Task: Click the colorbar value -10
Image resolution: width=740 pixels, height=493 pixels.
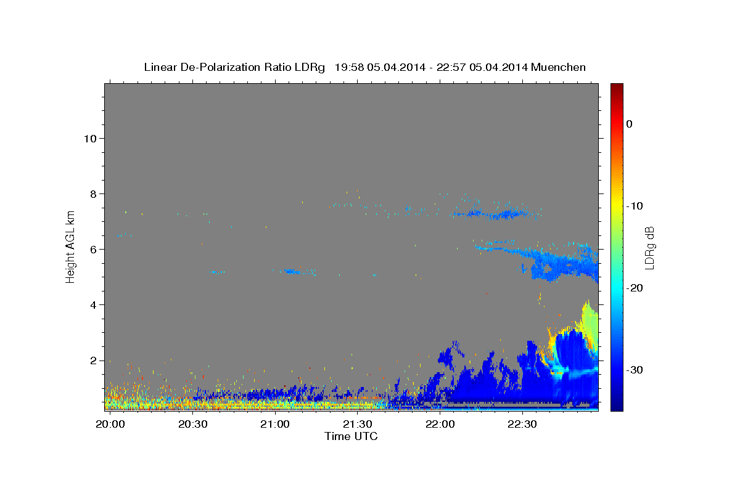Action: [635, 206]
